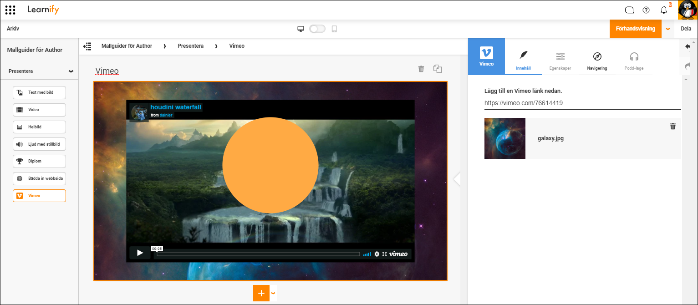Enter fullscreen on Vimeo player
Screen dimensions: 698x305
coord(384,254)
